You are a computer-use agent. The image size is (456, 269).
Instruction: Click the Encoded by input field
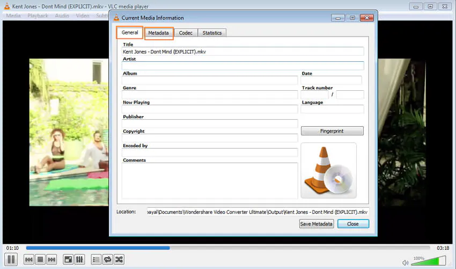coord(210,152)
